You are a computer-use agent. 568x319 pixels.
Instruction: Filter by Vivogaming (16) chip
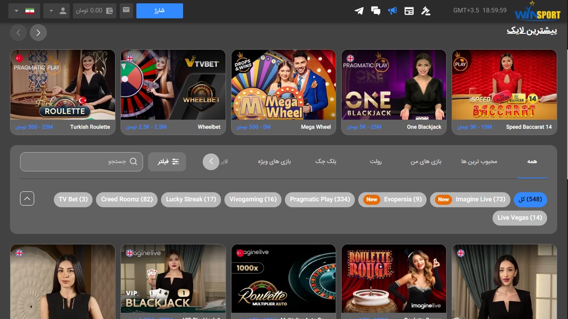coord(253,199)
